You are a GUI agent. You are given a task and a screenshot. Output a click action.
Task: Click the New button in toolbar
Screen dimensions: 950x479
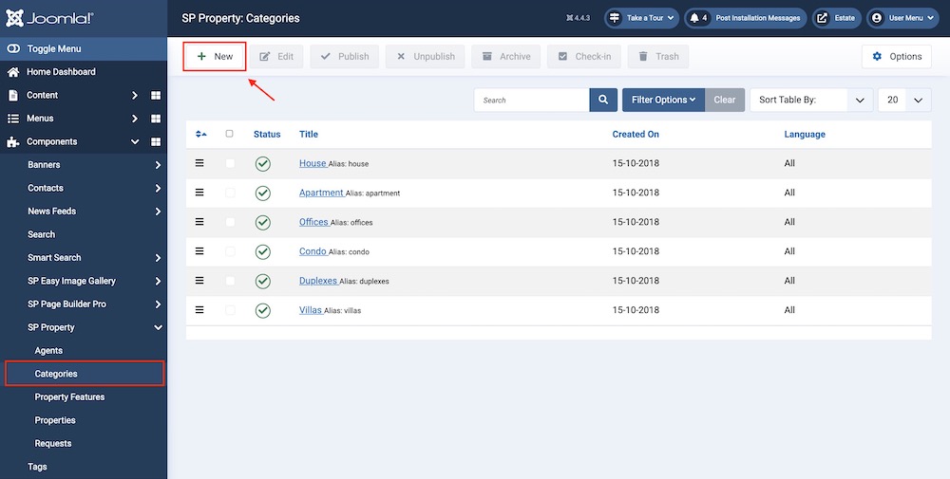pos(215,57)
